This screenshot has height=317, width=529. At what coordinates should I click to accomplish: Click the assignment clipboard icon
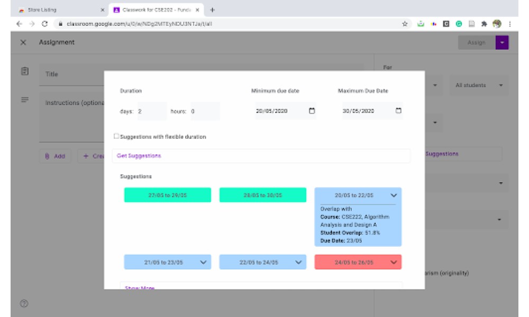coord(25,71)
